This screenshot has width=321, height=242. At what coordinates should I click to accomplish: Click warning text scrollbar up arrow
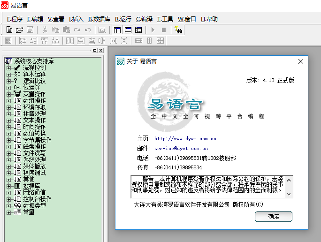(x=289, y=180)
